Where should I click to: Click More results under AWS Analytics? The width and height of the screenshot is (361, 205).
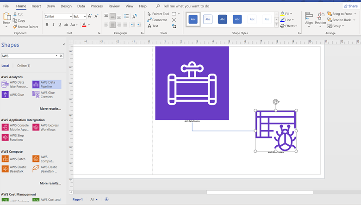[50, 109]
